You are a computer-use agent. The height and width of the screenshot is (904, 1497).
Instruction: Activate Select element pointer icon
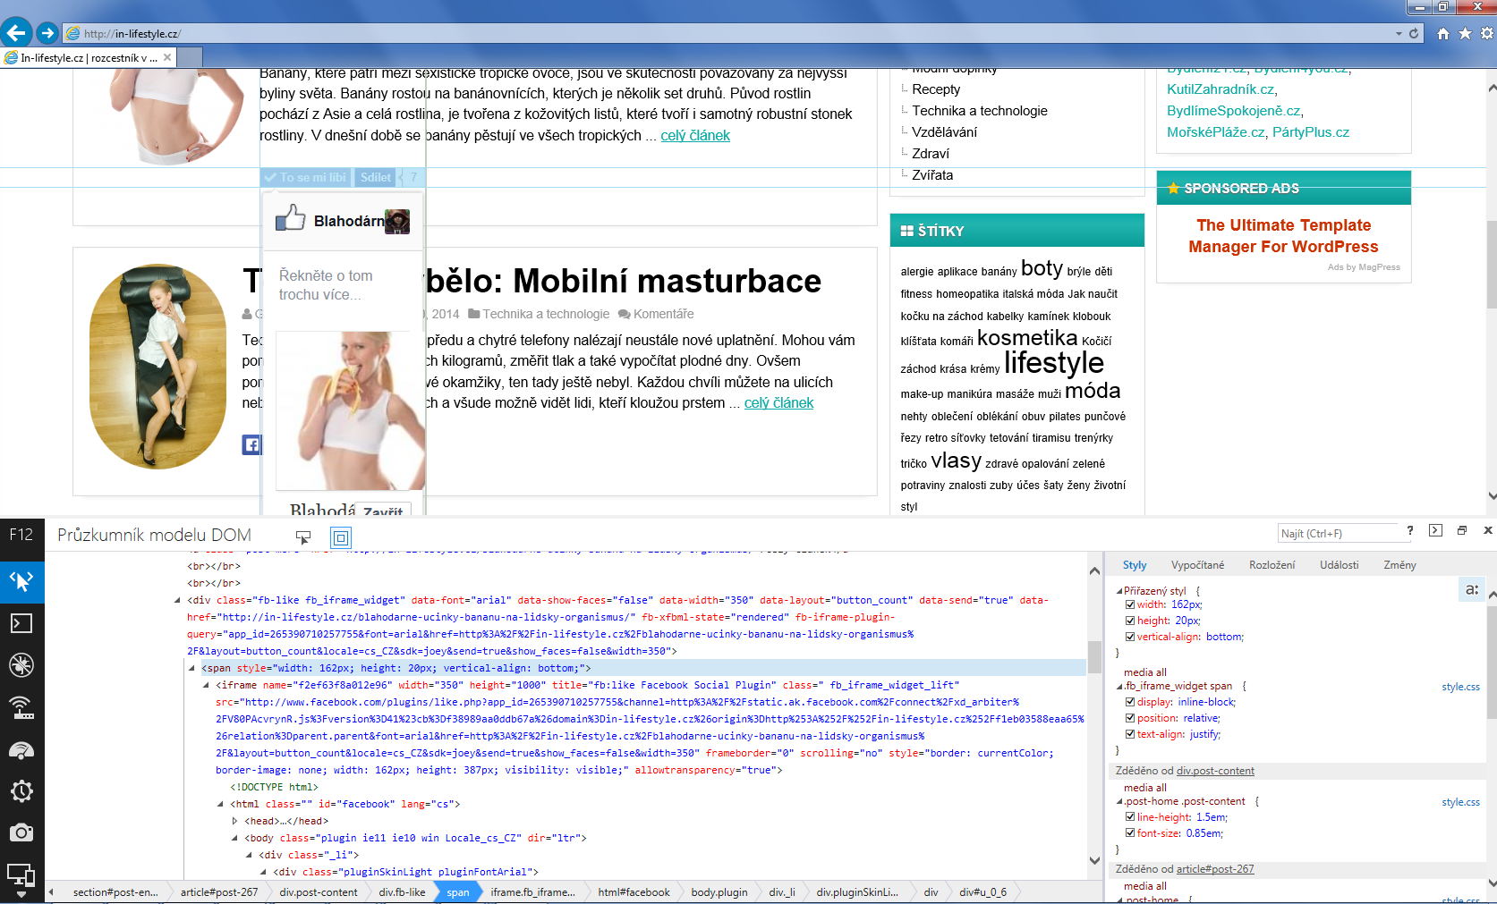click(x=303, y=537)
